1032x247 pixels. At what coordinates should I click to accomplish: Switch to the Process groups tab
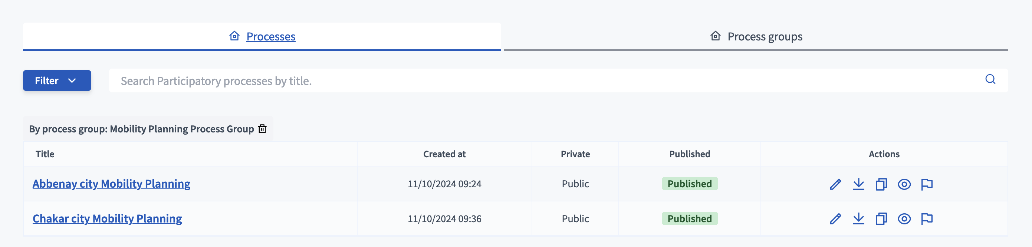[x=765, y=36]
